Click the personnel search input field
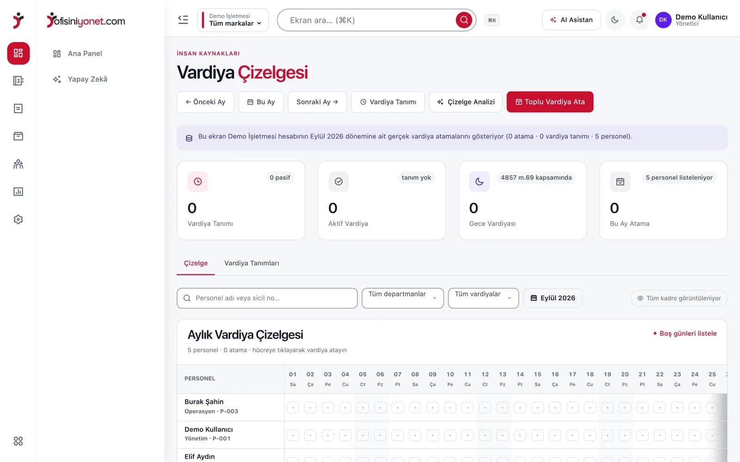The width and height of the screenshot is (740, 462). (267, 298)
